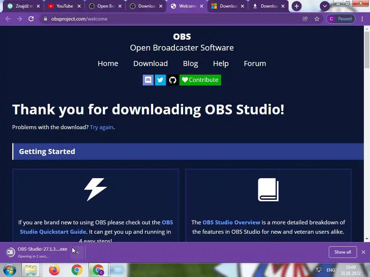The image size is (370, 277).
Task: Open the GitHub icon link
Action: 172,80
